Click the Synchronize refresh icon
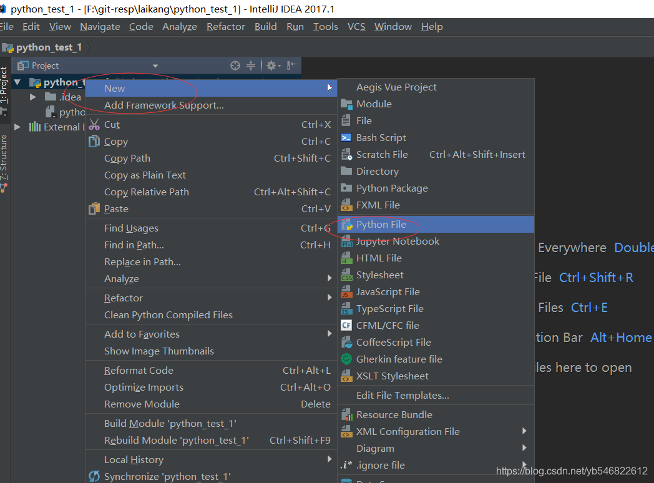654x483 pixels. [94, 476]
